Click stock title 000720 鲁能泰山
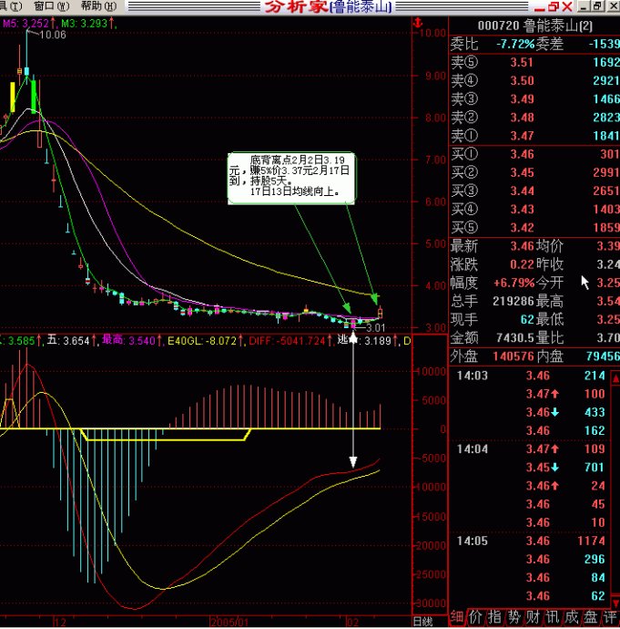620x629 pixels. coord(534,26)
